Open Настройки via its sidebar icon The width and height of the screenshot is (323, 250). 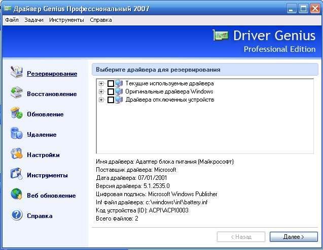click(x=17, y=154)
